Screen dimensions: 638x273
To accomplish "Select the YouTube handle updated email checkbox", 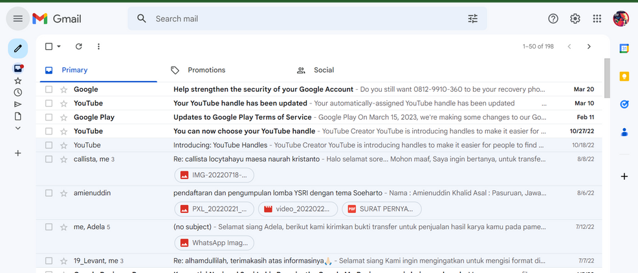I will [x=49, y=104].
